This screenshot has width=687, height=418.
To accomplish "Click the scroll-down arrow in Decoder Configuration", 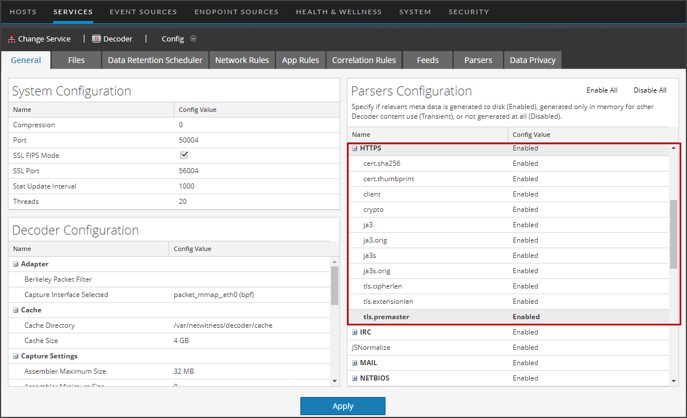I will [334, 381].
